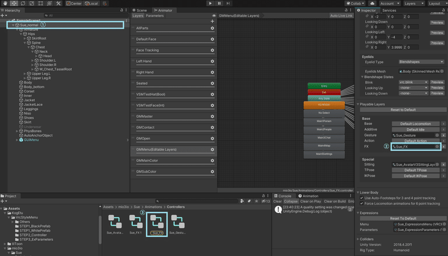Open the Collab dropdown
Viewport: 448px width, 256px height.
click(356, 3)
